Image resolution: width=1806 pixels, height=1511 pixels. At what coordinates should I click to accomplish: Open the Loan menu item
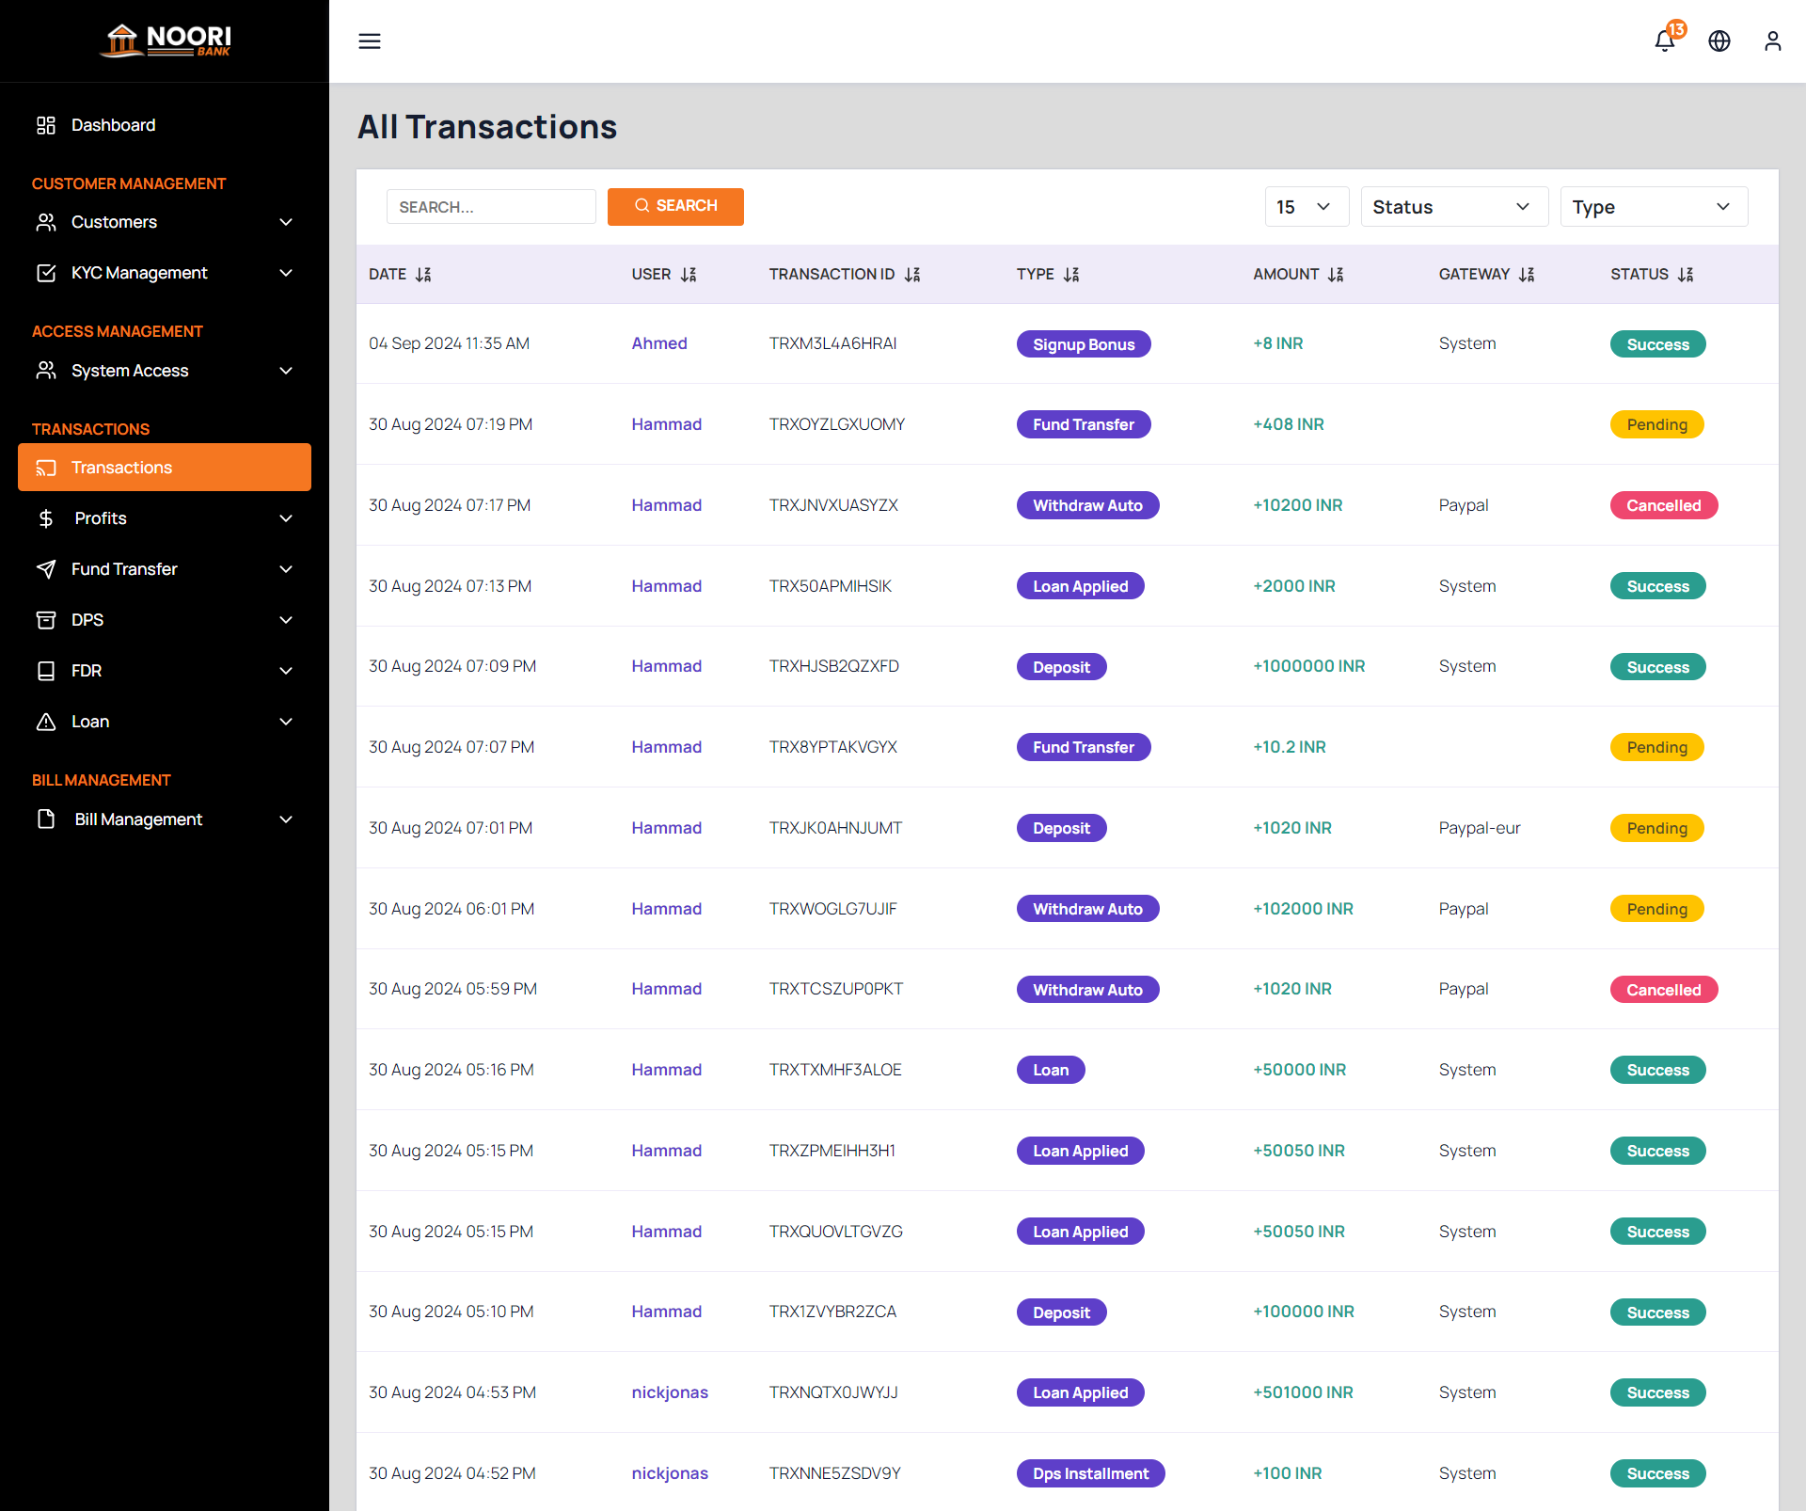tap(165, 722)
